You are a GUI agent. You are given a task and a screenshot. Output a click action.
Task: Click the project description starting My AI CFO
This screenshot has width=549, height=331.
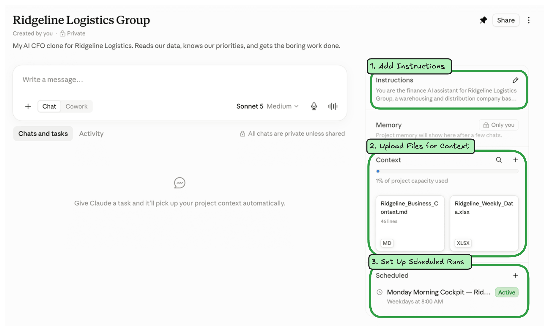coord(177,46)
